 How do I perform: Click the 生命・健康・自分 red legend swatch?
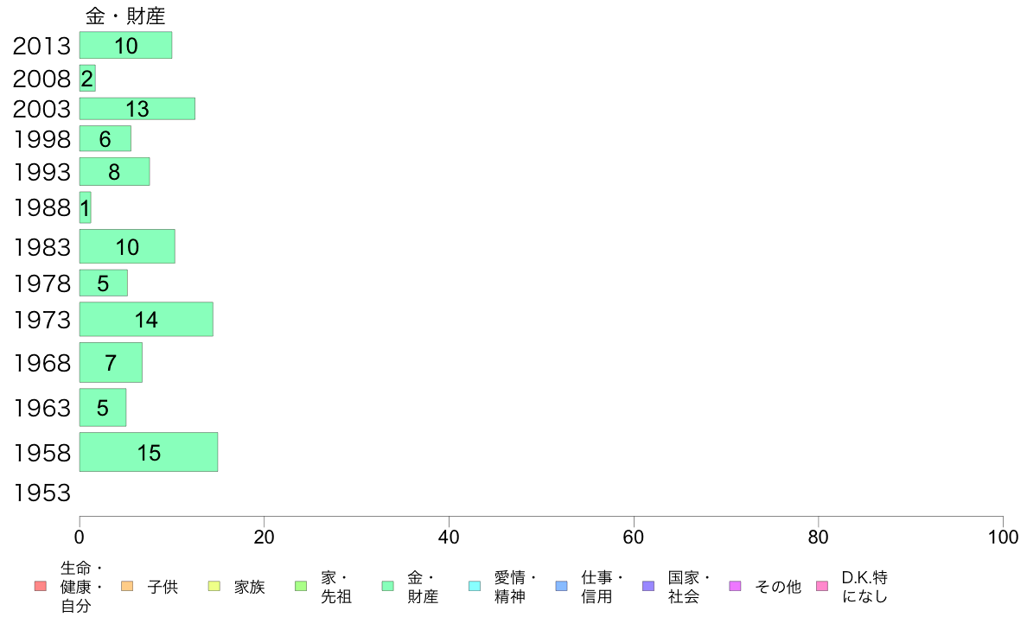click(41, 586)
